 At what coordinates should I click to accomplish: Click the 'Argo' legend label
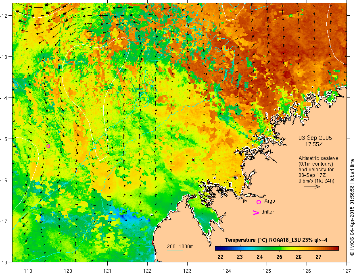coord(269,201)
